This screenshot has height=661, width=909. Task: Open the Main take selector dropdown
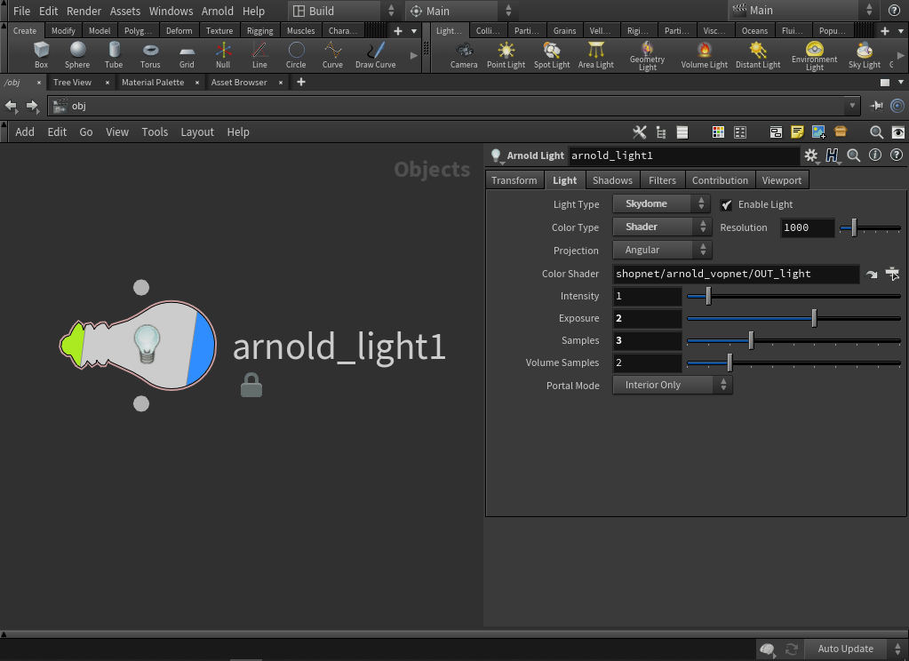(802, 11)
